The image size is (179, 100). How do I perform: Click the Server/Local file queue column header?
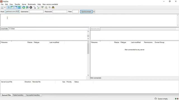pos(6,82)
